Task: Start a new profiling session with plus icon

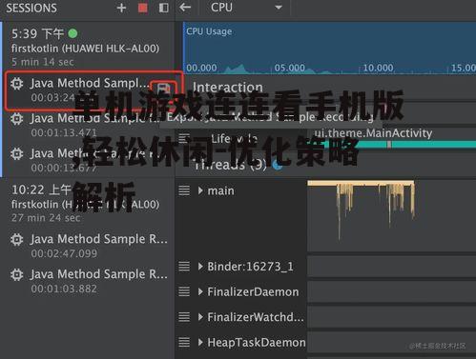Action: 121,8
